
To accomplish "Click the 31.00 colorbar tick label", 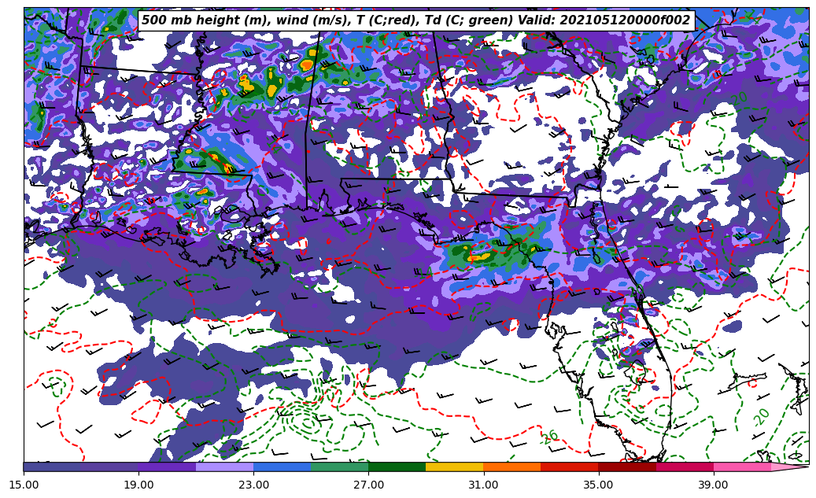I will coord(483,485).
